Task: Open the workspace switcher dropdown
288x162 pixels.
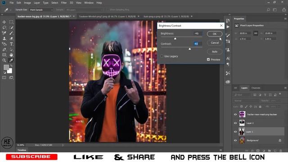Action: click(x=275, y=10)
